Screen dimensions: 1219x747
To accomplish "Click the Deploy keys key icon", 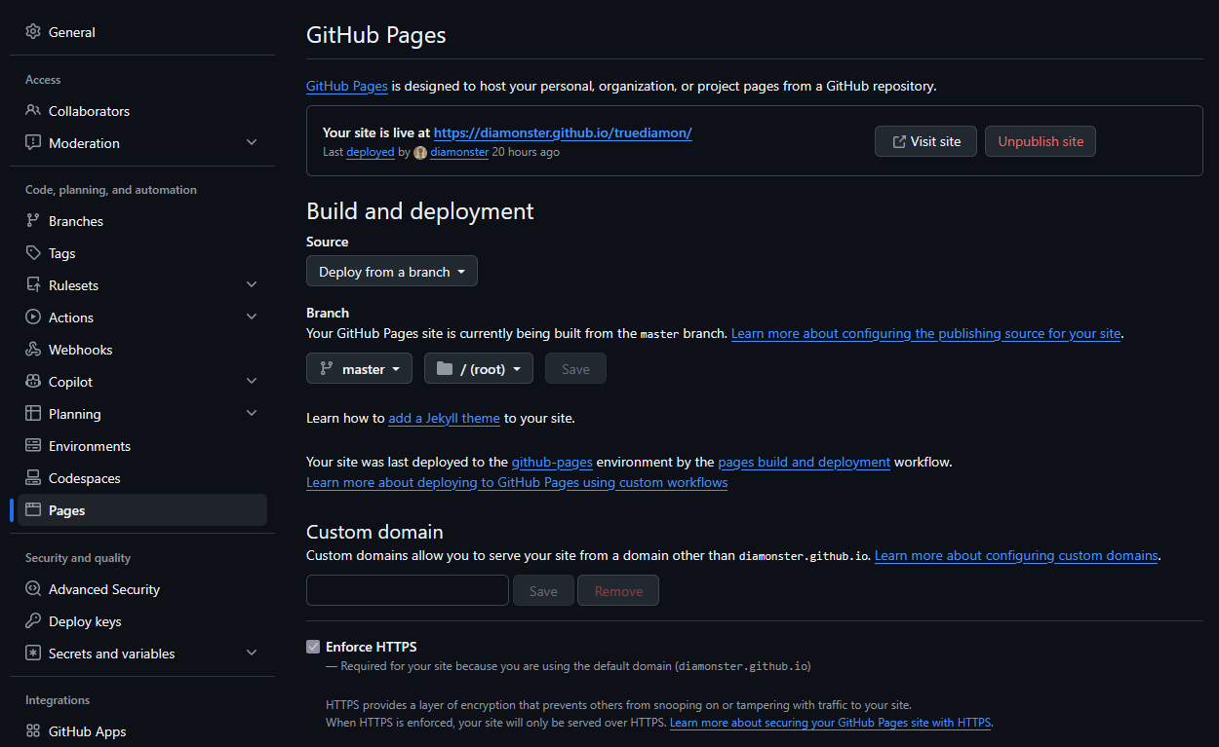I will (x=33, y=621).
